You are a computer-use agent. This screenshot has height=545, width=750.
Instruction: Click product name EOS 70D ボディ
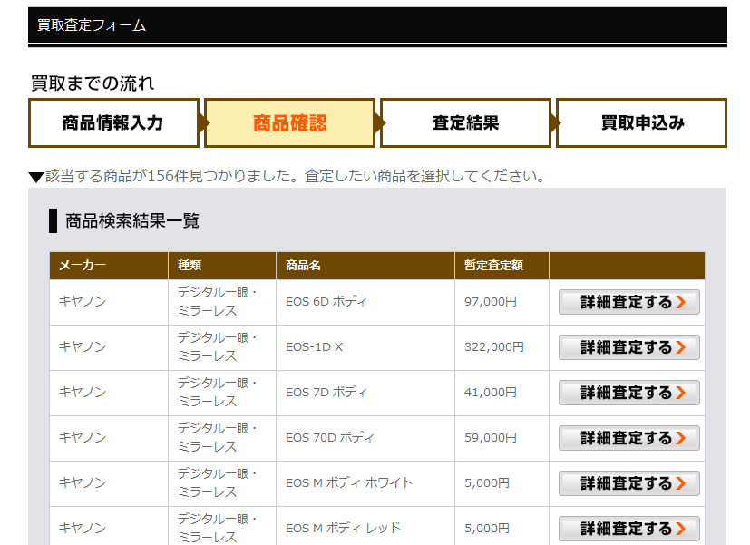pos(329,437)
